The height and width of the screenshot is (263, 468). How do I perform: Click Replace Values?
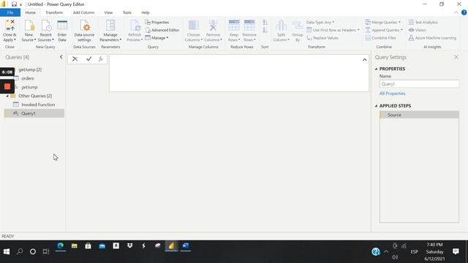(322, 38)
